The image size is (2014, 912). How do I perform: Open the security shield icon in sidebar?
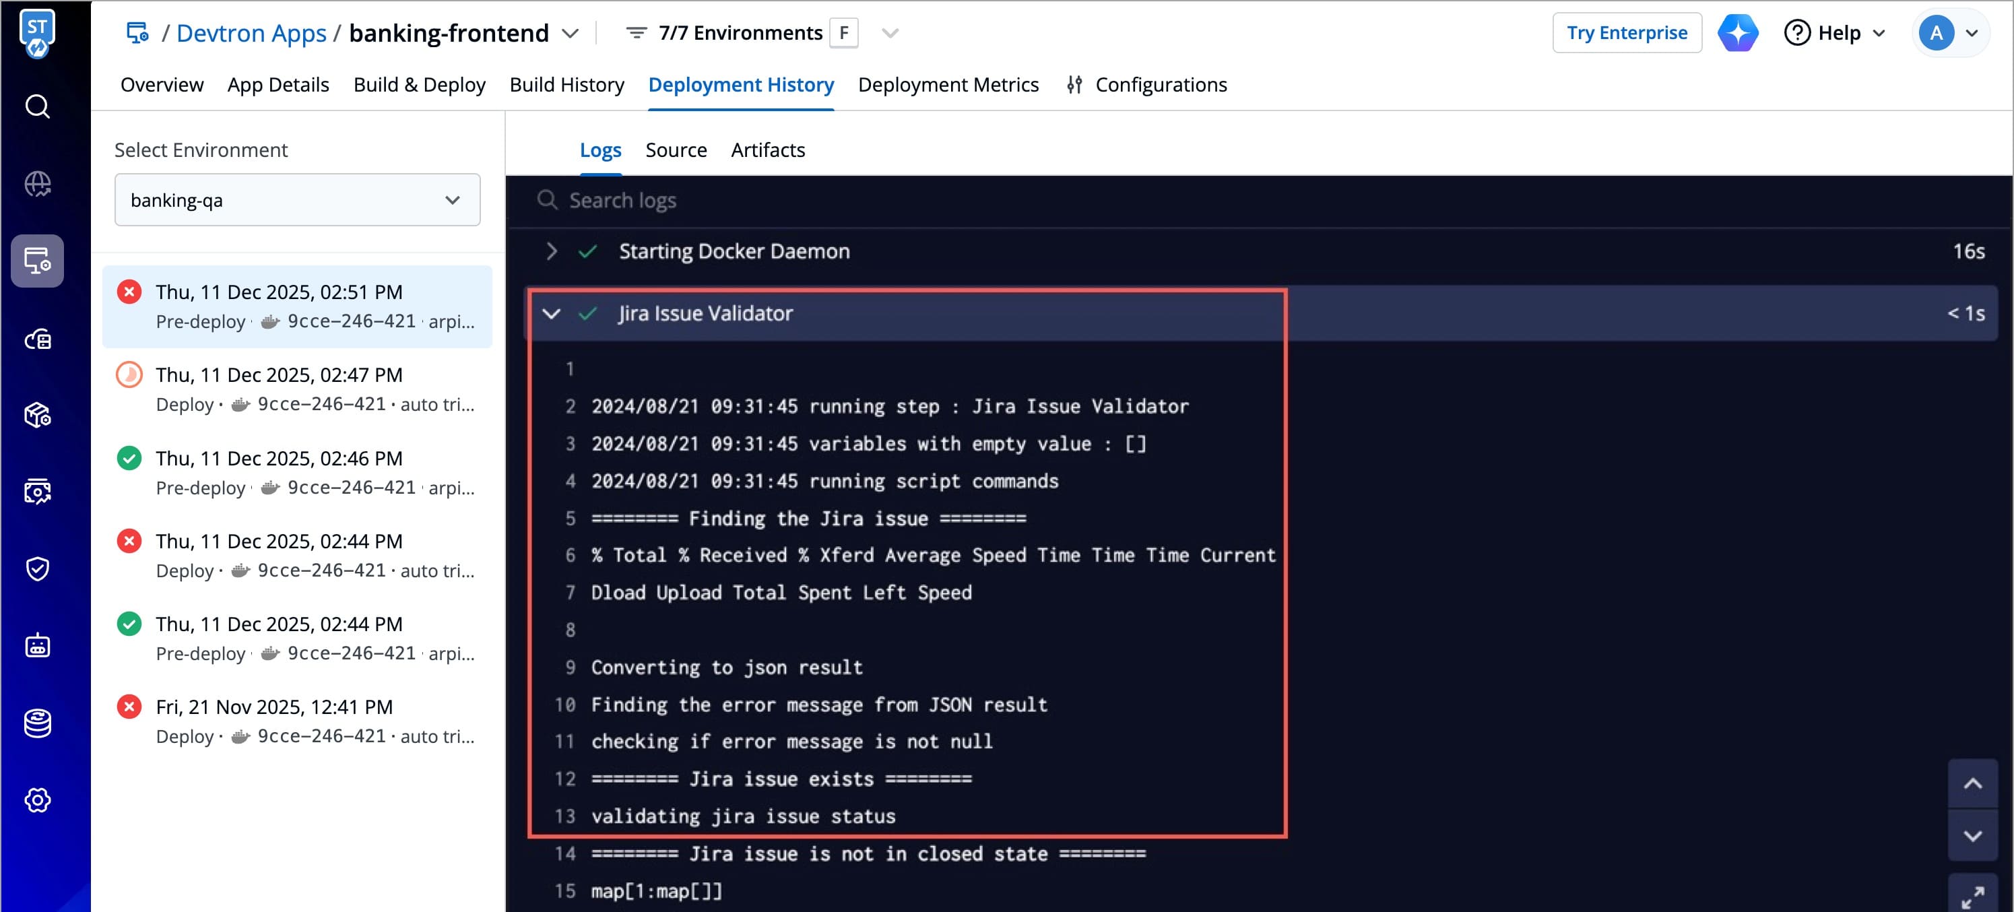click(x=38, y=568)
